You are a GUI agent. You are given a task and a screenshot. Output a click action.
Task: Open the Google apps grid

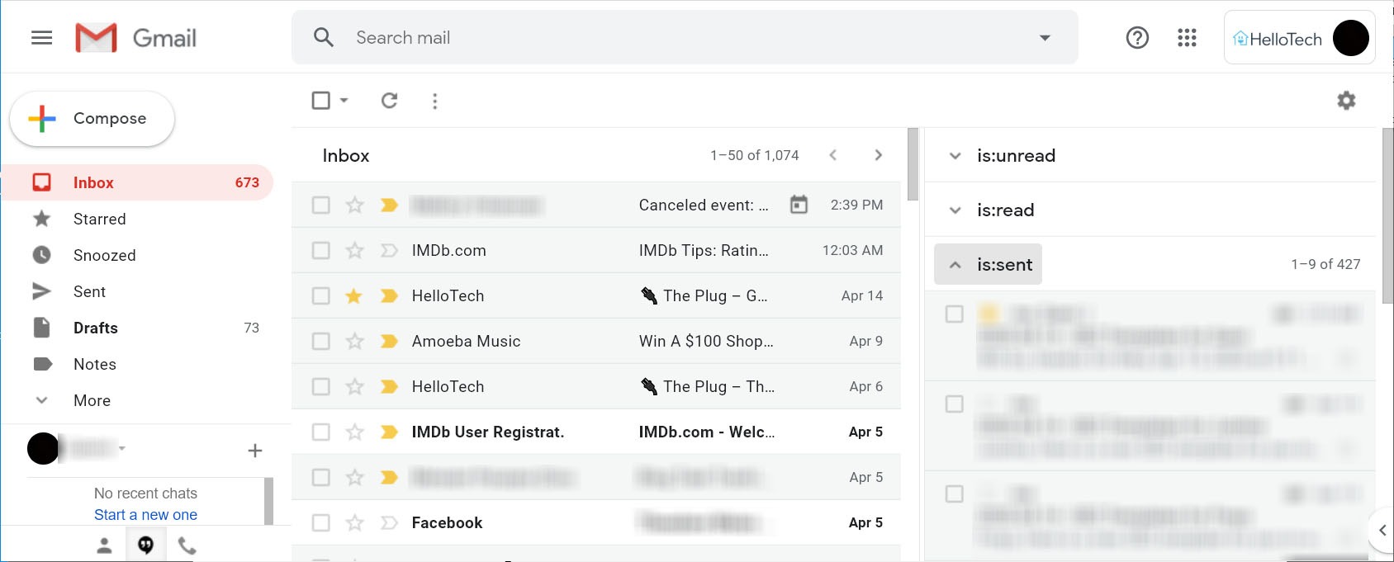point(1187,38)
